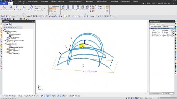The width and height of the screenshot is (177, 99).
Task: Activate the Переместить pan tool
Action: 24,8
